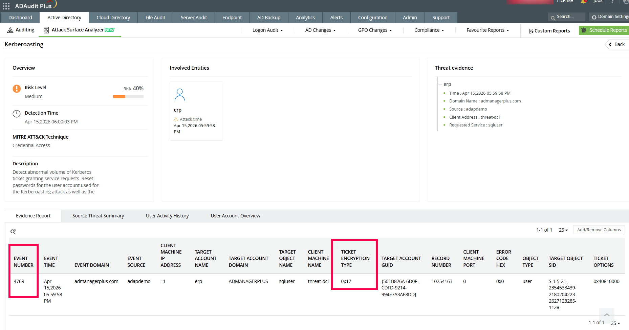Click the target object name sqluser cell
The image size is (629, 330).
(287, 281)
